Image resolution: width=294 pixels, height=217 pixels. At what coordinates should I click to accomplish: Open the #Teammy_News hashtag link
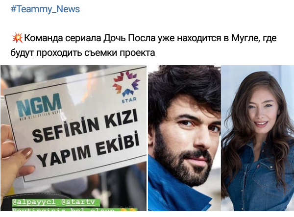(45, 9)
